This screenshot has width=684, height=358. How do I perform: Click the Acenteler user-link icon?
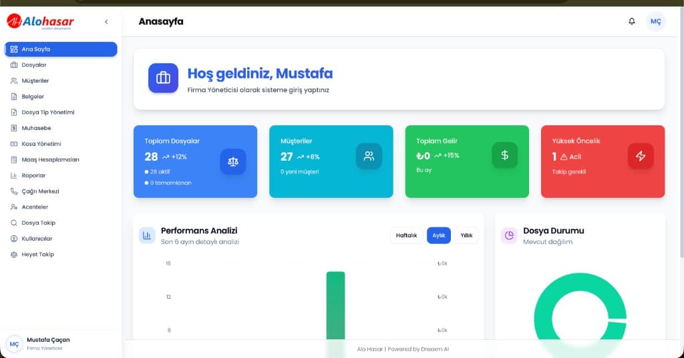pyautogui.click(x=14, y=207)
